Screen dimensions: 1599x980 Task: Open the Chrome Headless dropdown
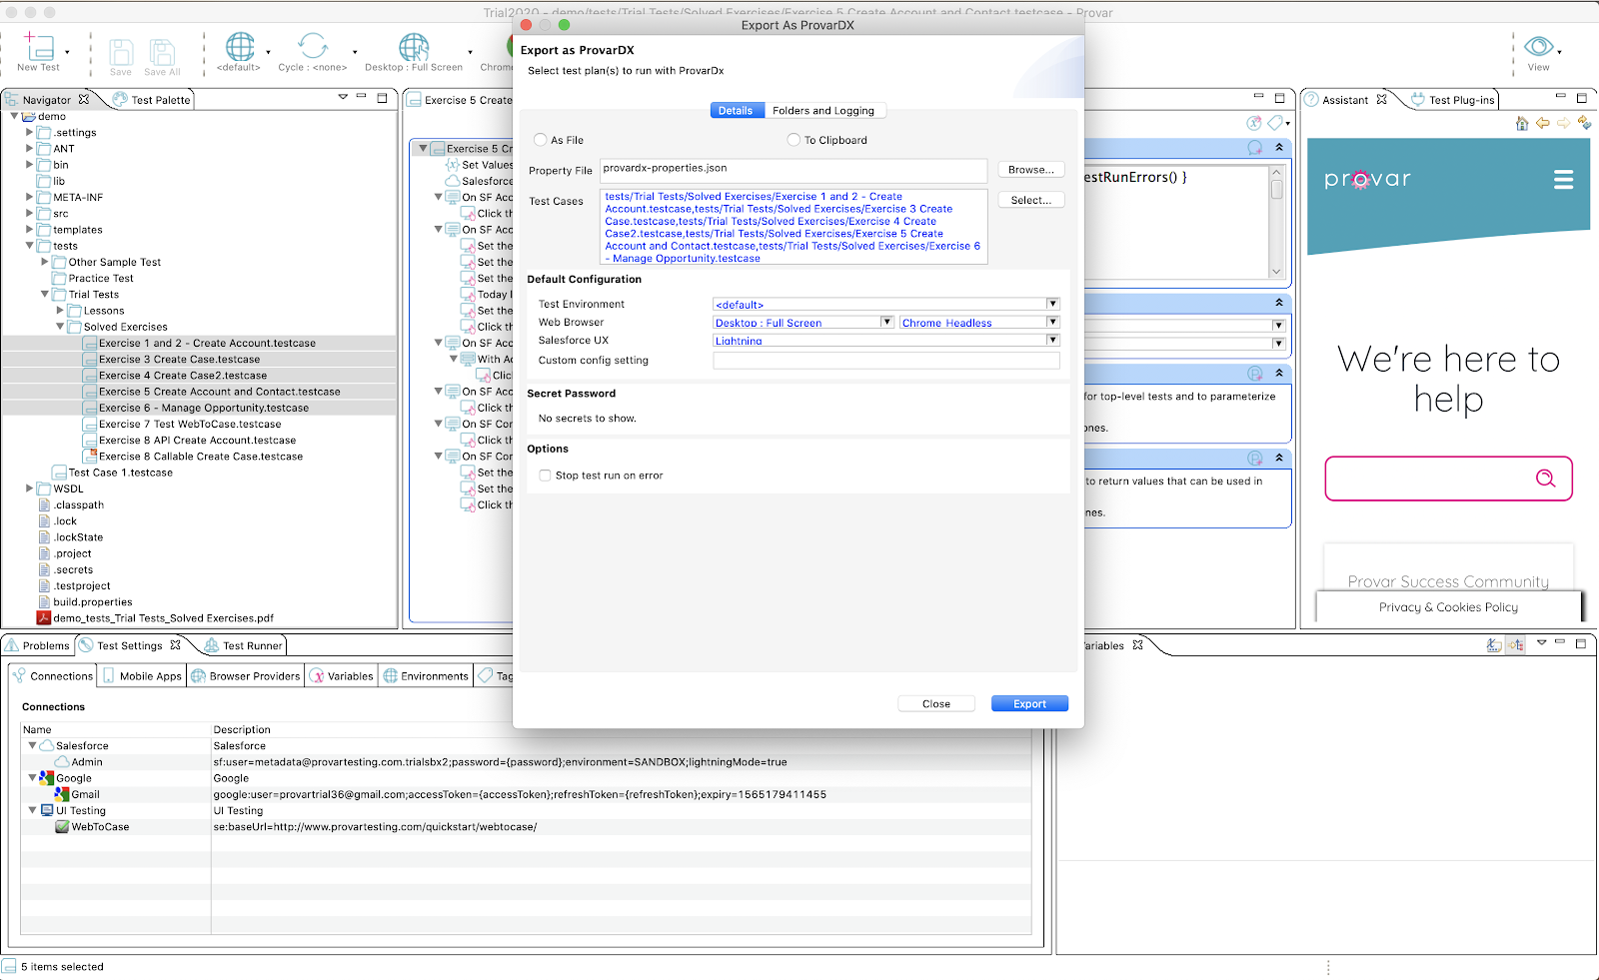pos(1052,322)
